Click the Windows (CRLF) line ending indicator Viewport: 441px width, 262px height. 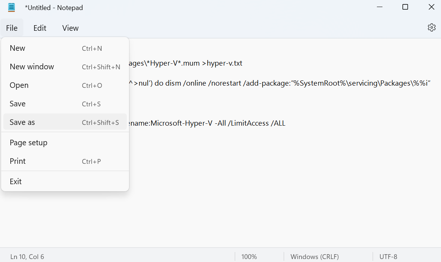pyautogui.click(x=314, y=257)
